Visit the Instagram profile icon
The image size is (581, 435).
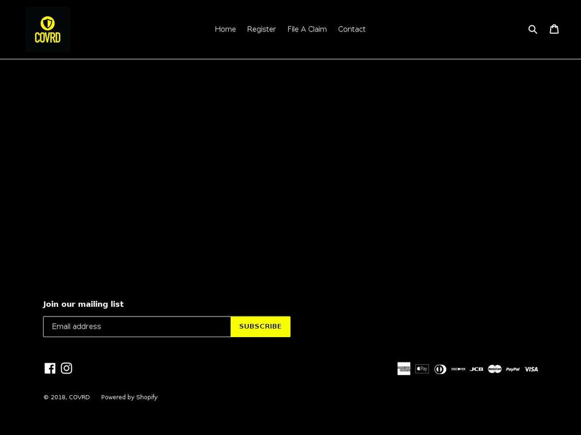pos(67,368)
